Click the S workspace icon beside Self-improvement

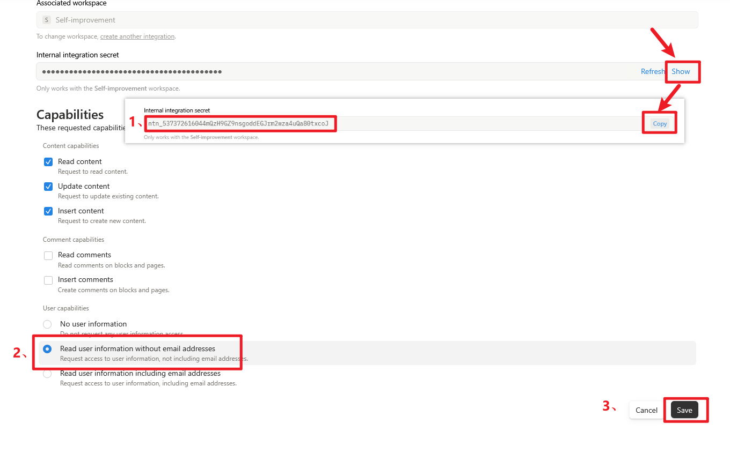tap(46, 20)
